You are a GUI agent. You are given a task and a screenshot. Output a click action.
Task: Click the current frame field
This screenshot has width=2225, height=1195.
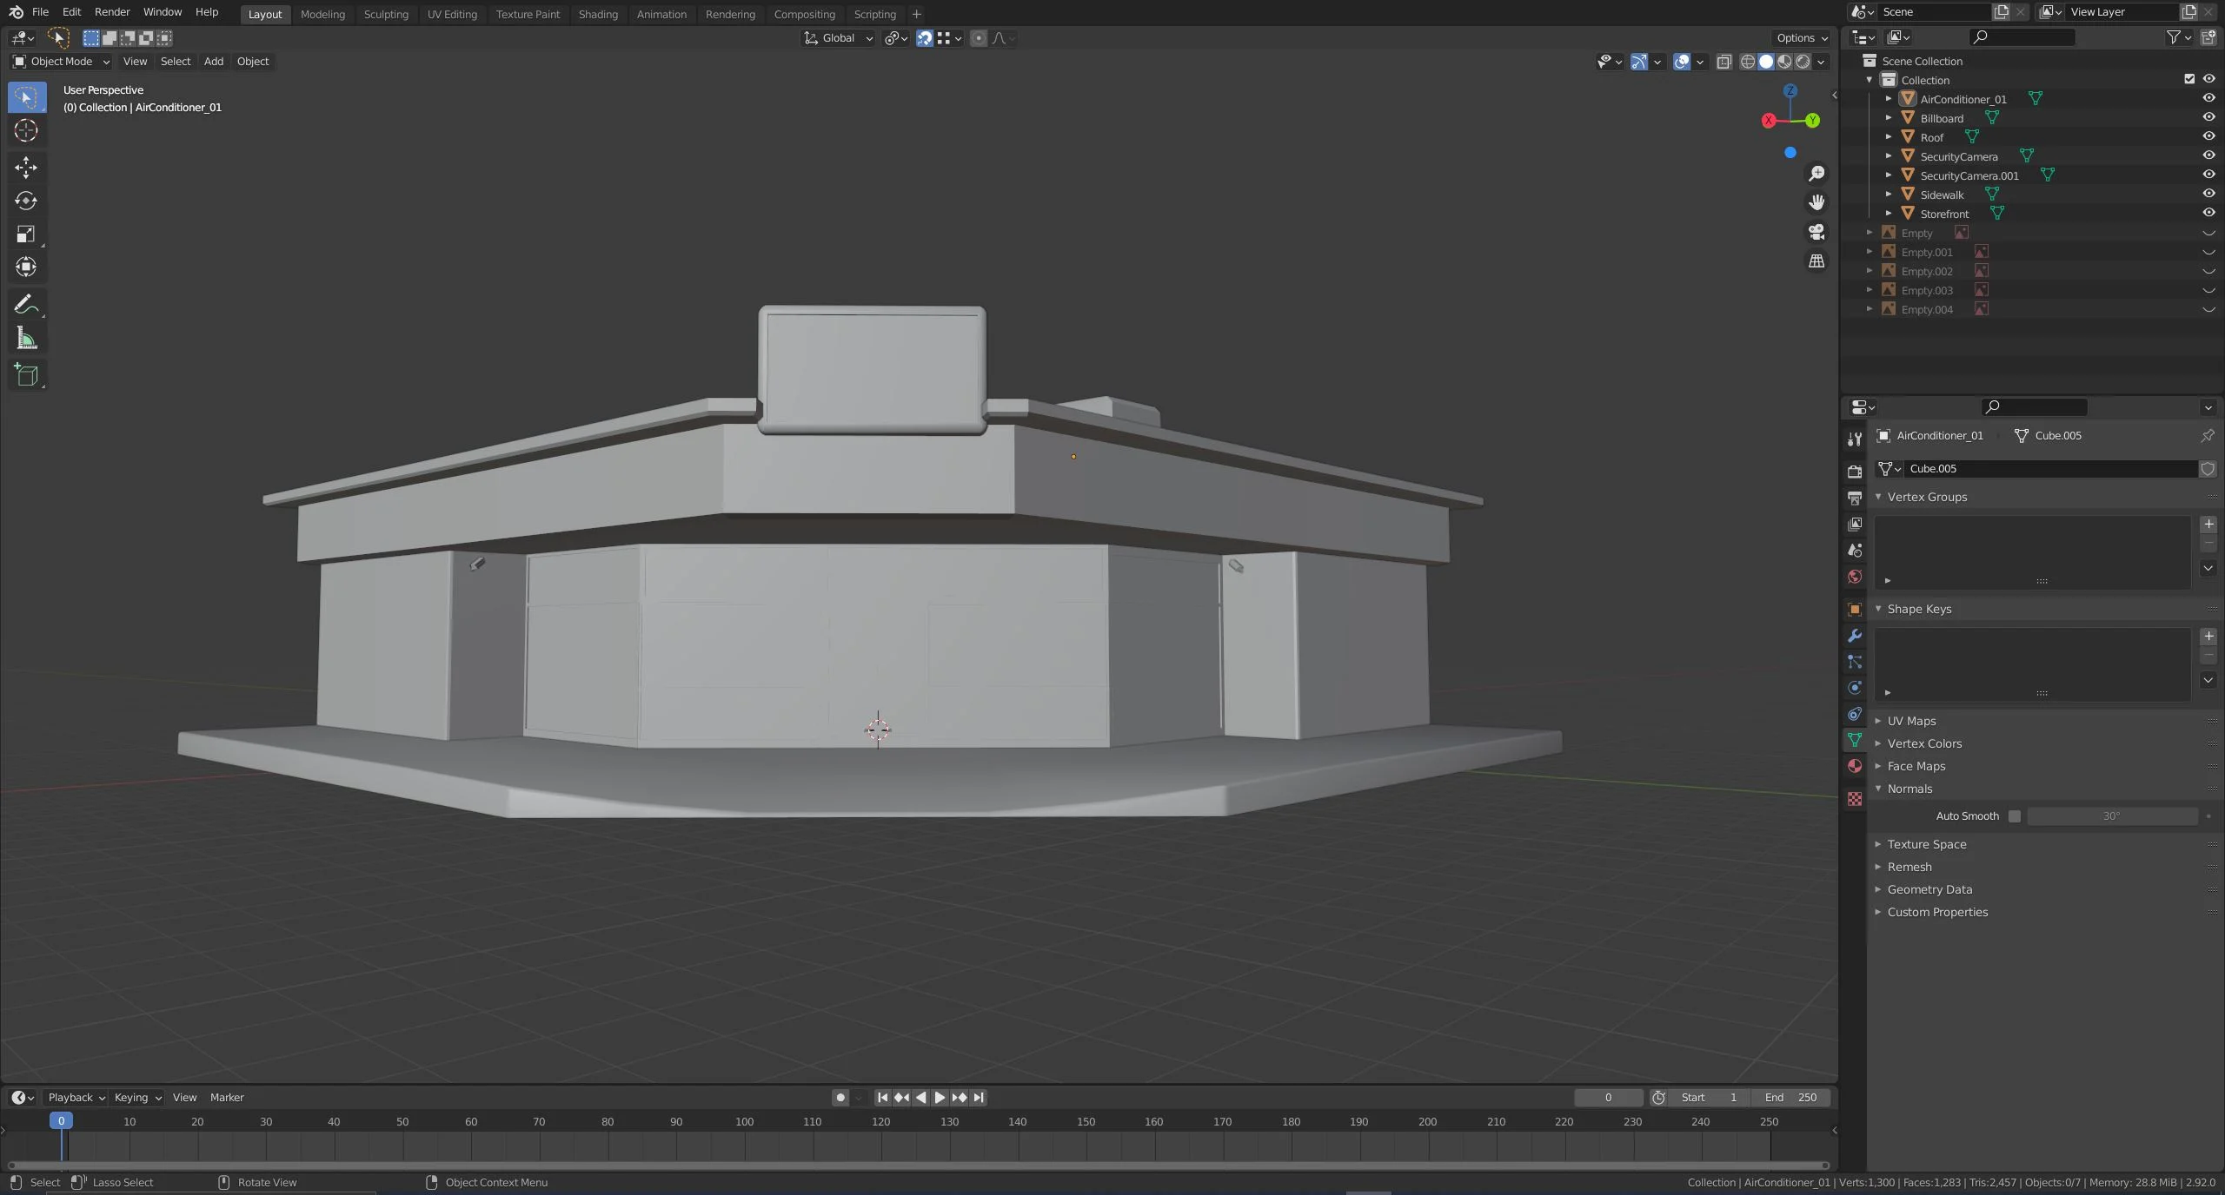(x=1608, y=1099)
